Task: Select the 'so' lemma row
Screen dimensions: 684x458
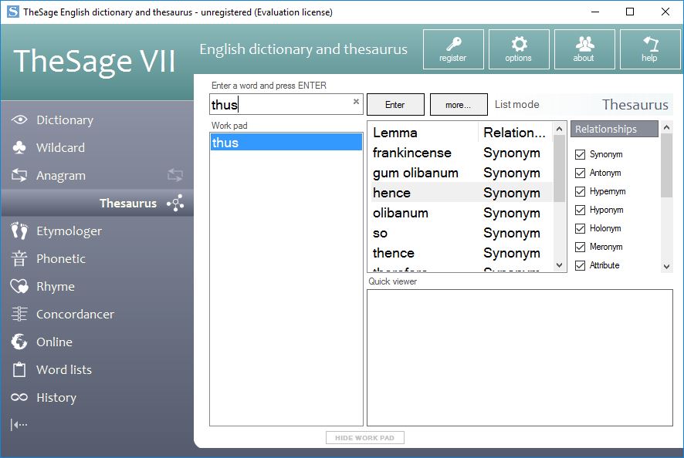Action: point(460,233)
